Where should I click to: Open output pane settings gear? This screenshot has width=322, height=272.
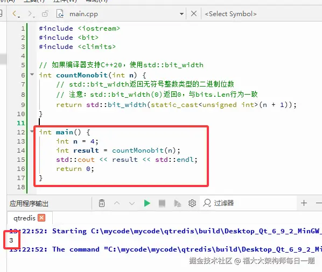pyautogui.click(x=192, y=203)
